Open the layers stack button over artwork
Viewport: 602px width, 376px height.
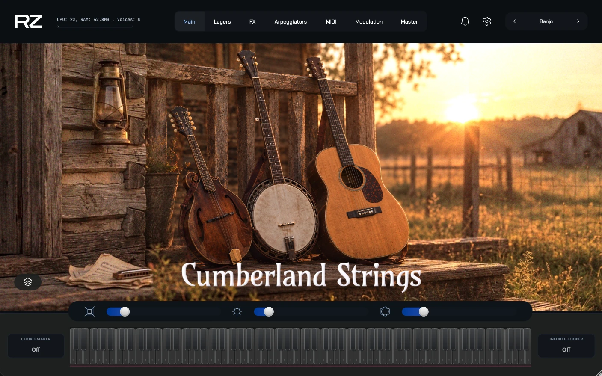(x=28, y=282)
